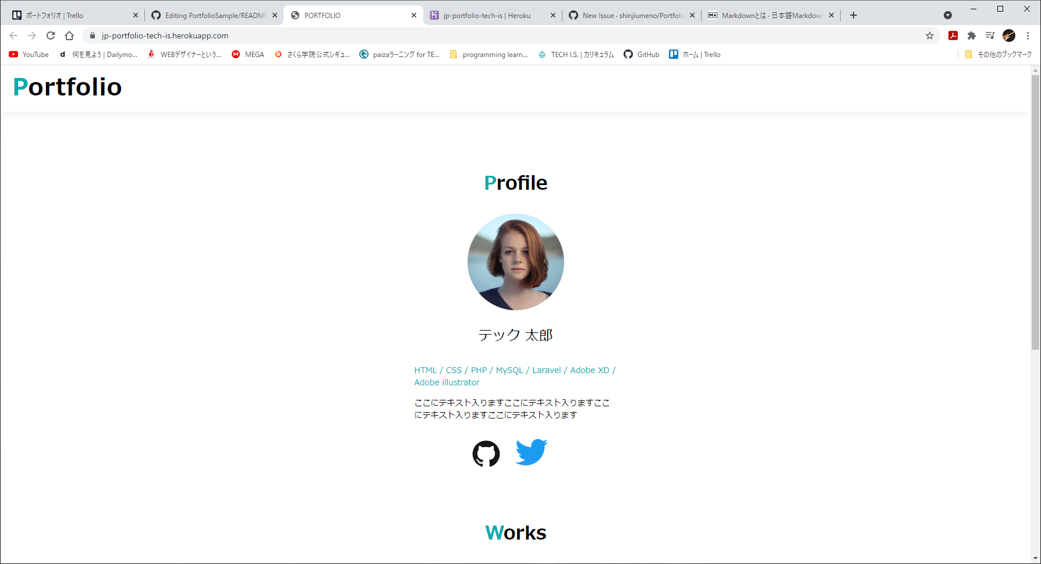Go to the browser home page
The image size is (1041, 564).
(x=69, y=36)
